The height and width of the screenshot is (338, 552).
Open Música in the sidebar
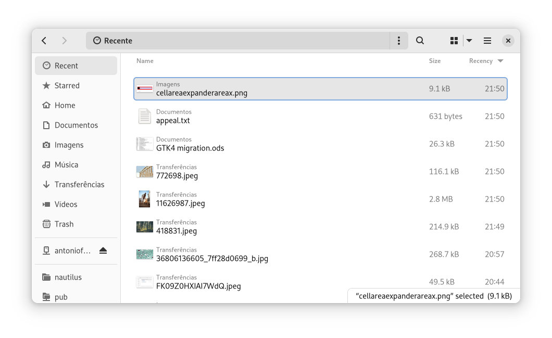tap(76, 165)
